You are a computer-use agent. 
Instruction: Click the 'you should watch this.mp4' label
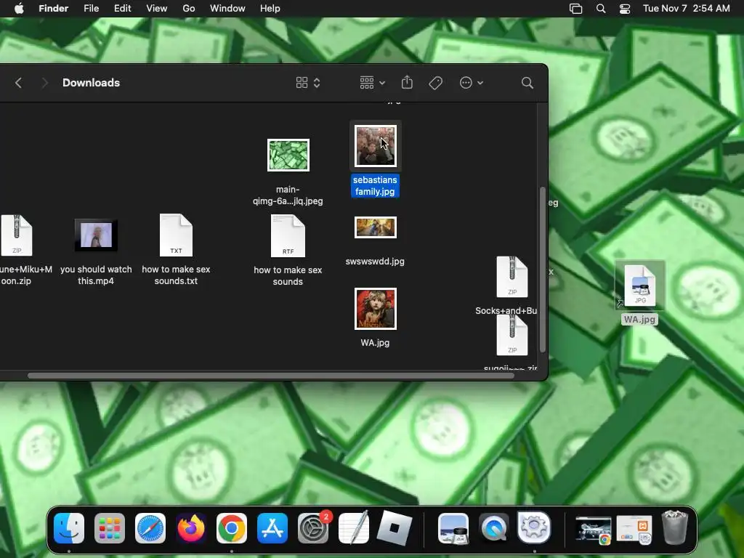(x=96, y=275)
